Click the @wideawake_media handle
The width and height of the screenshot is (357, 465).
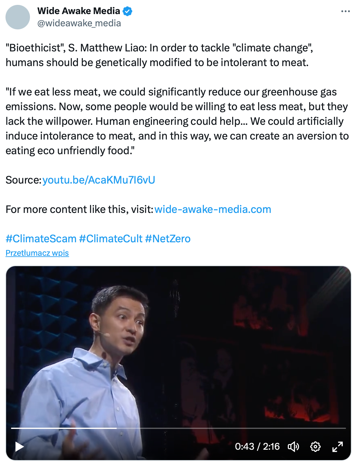79,23
